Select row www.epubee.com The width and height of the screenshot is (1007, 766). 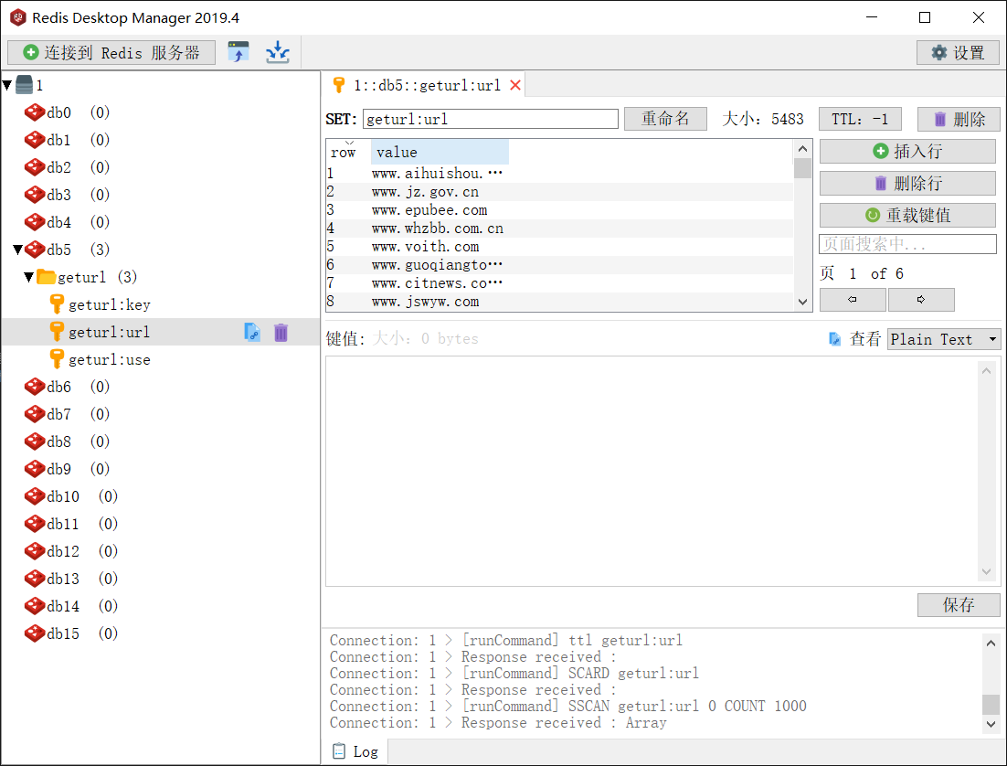coord(559,210)
